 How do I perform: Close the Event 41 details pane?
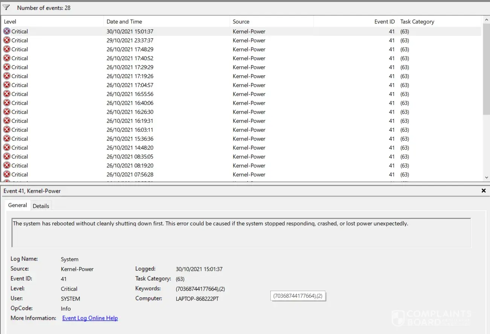(x=484, y=191)
